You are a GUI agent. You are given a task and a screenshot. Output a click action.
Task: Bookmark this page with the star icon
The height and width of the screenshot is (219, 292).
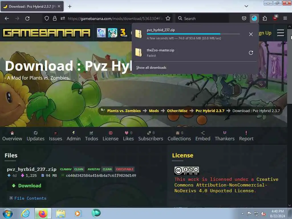pyautogui.click(x=168, y=18)
